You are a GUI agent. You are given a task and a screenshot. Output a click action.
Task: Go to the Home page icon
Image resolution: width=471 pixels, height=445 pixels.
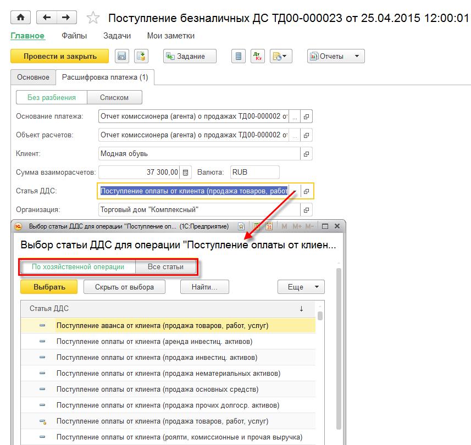coord(20,18)
